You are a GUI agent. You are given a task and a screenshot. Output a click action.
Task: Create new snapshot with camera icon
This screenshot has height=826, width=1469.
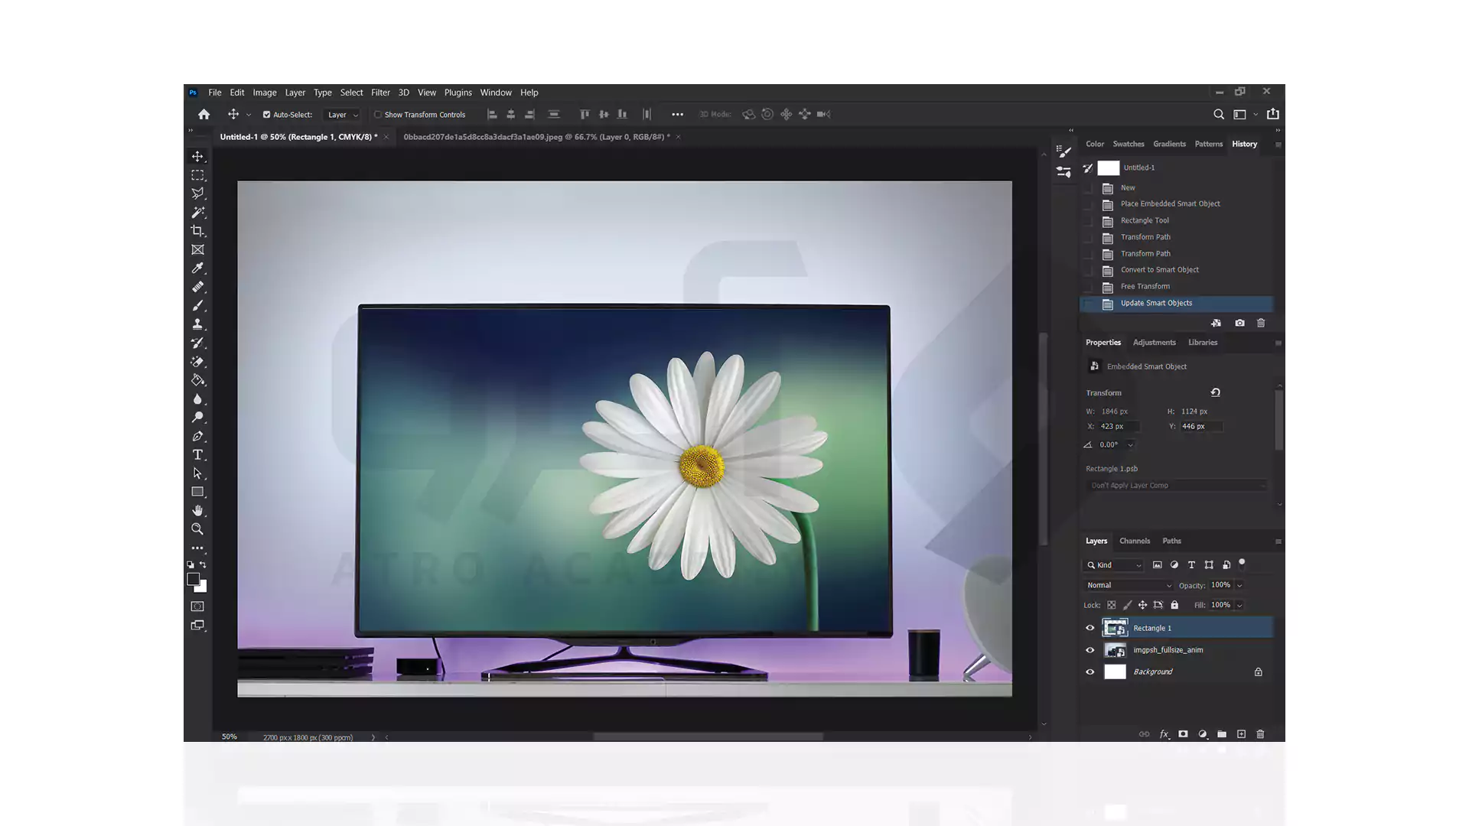(x=1239, y=323)
